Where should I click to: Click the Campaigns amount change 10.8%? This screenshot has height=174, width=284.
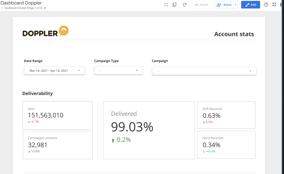pyautogui.click(x=34, y=151)
